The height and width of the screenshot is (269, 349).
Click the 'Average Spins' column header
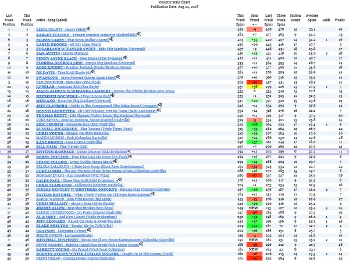[312, 18]
